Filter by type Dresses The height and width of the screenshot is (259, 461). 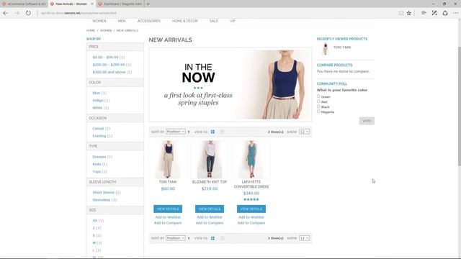[x=99, y=157]
